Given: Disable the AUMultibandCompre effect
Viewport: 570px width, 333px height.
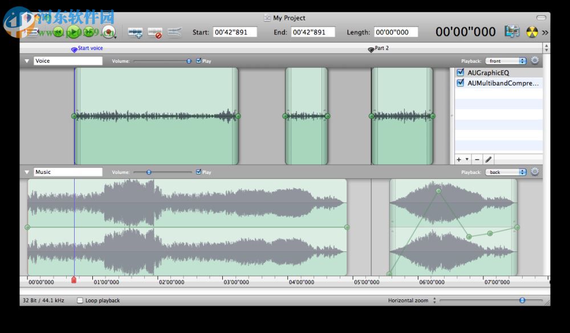Looking at the screenshot, I should 460,83.
